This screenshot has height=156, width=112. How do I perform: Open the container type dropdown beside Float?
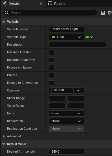(89, 37)
